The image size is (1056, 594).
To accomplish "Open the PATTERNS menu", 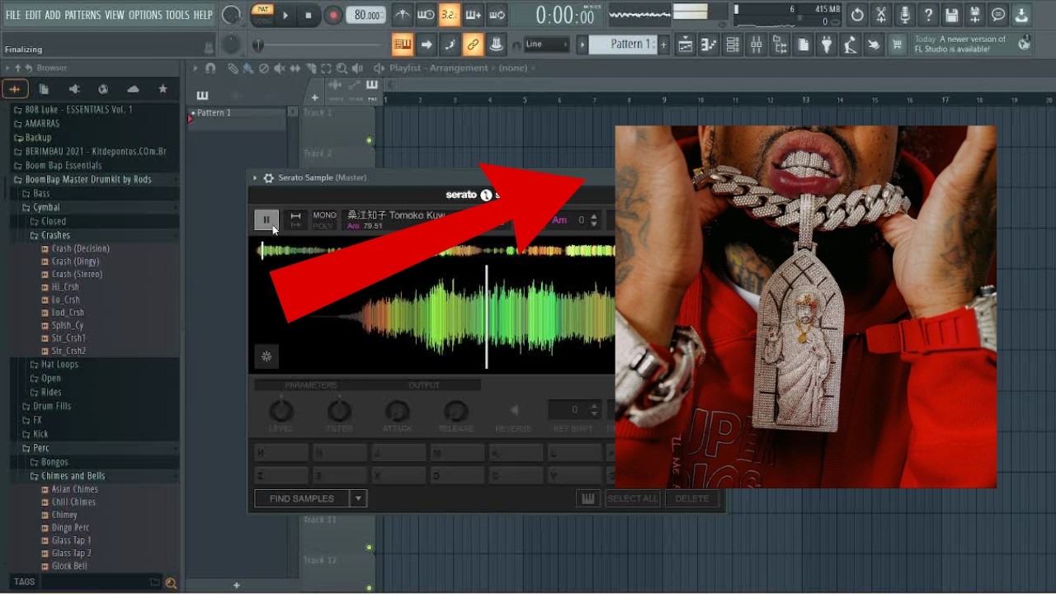I will [82, 15].
